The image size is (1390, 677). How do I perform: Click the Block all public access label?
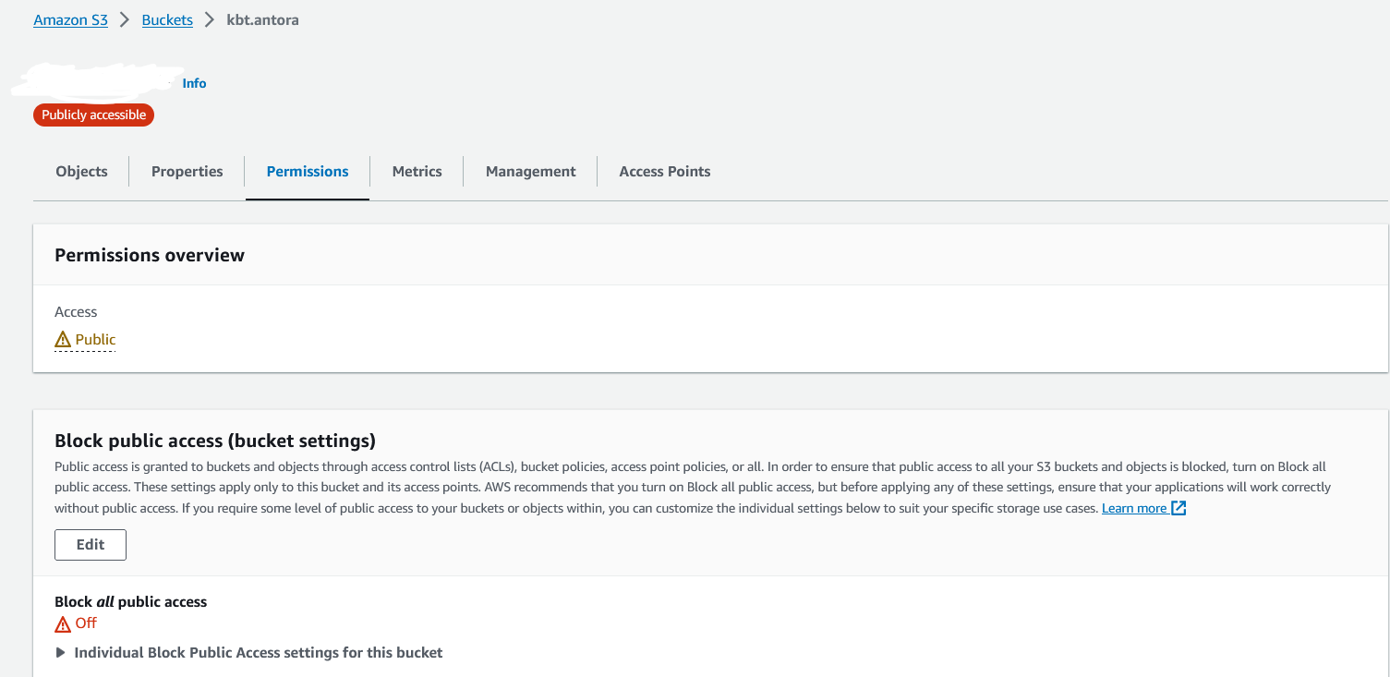[x=130, y=601]
